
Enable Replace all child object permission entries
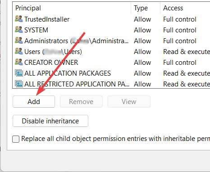pyautogui.click(x=16, y=139)
